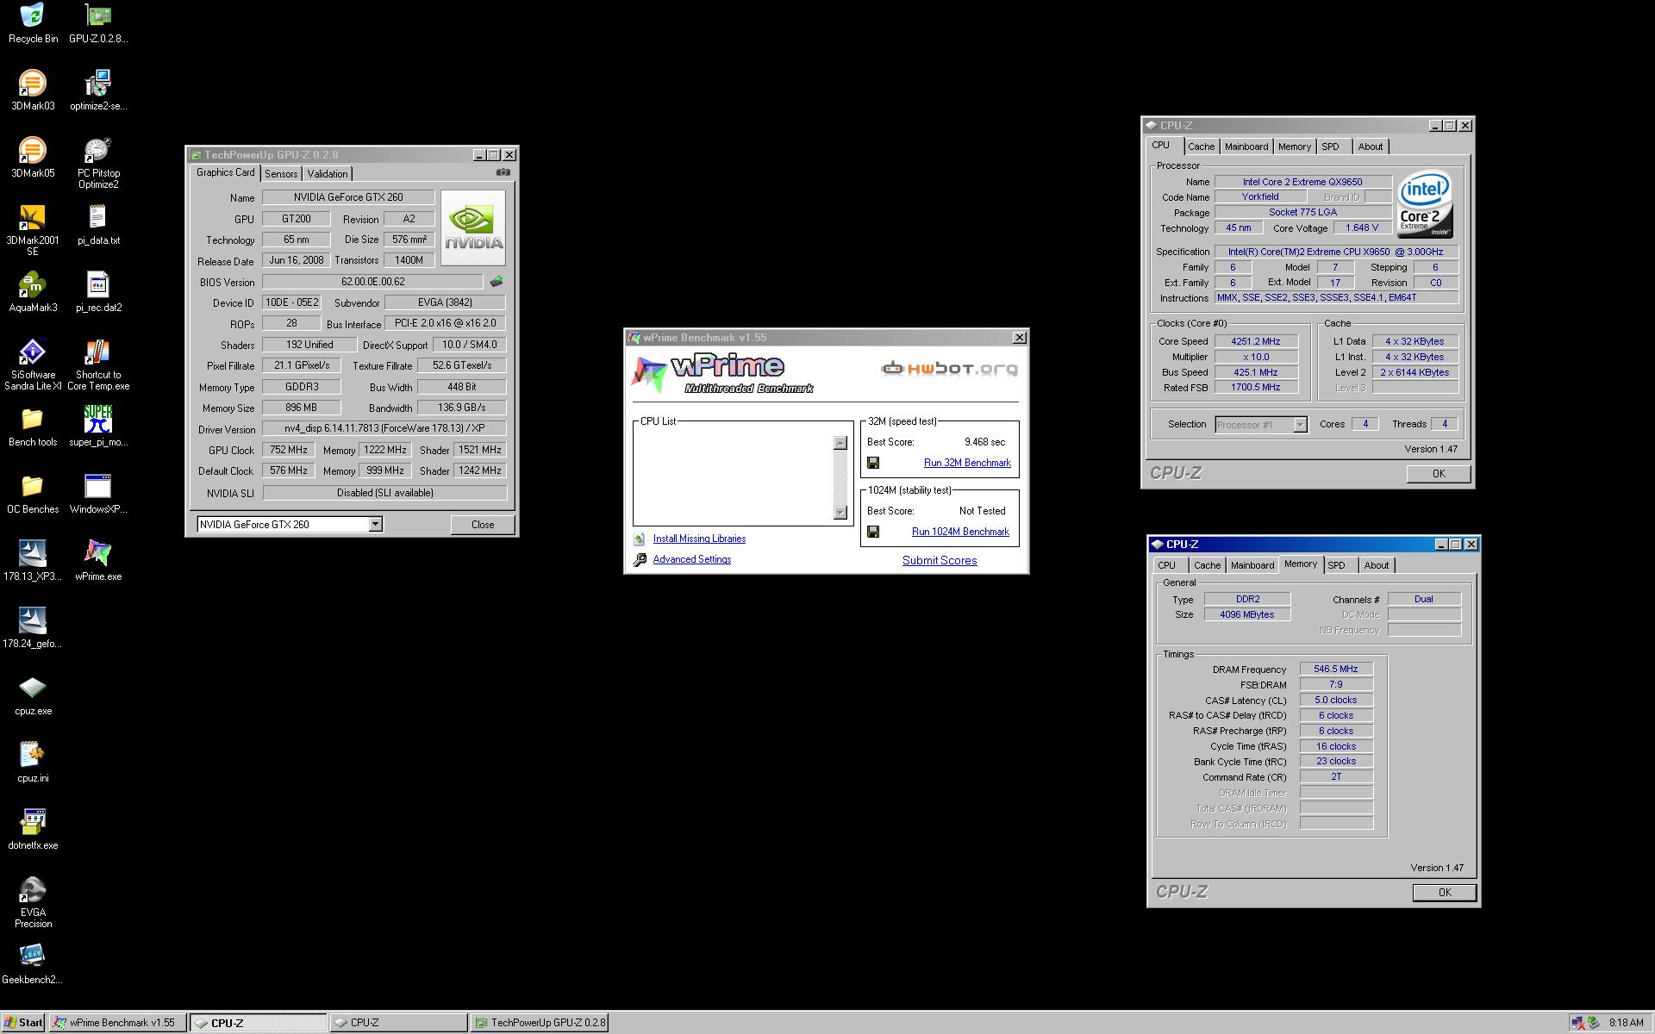This screenshot has width=1655, height=1034.
Task: Launch the AquaMark3 shortcut
Action: (33, 292)
